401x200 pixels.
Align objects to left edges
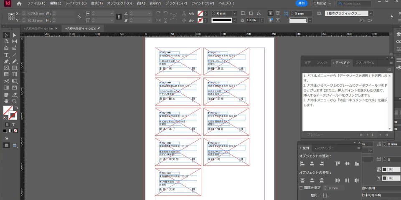[x=302, y=164]
